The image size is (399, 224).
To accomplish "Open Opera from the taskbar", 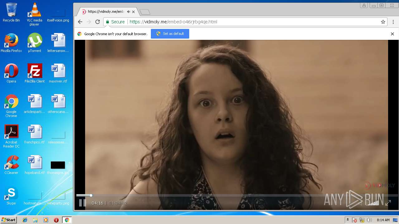I will [56, 220].
